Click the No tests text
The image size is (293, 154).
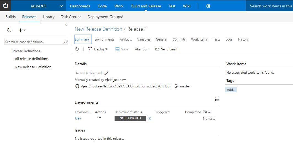[x=209, y=118]
